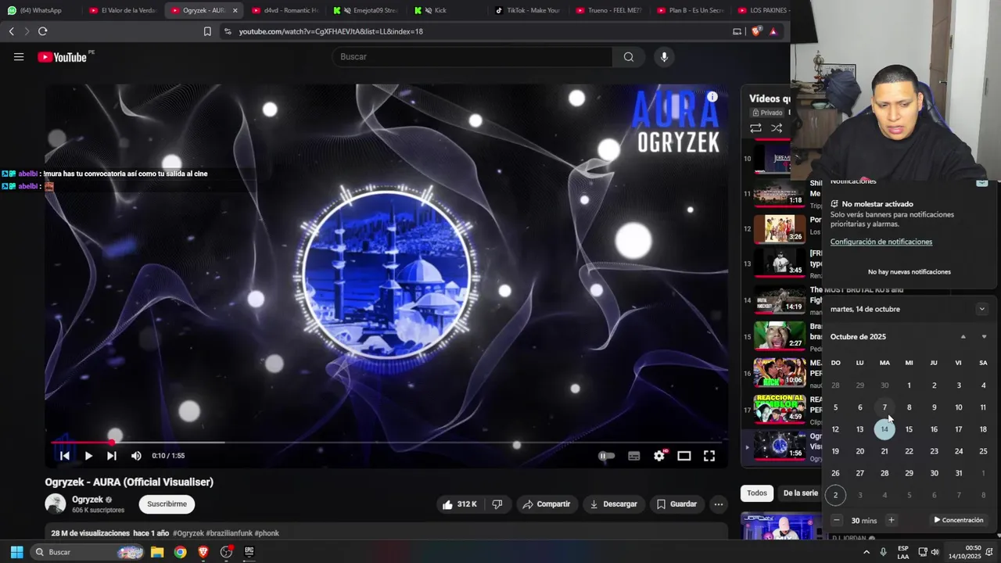Screen dimensions: 1001x563
Task: Open the YouTube hamburger guide menu
Action: (x=19, y=57)
